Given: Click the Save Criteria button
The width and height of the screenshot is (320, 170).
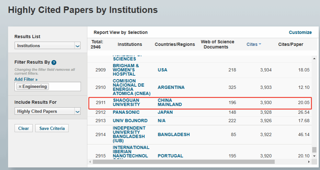Looking at the screenshot, I should (x=52, y=128).
